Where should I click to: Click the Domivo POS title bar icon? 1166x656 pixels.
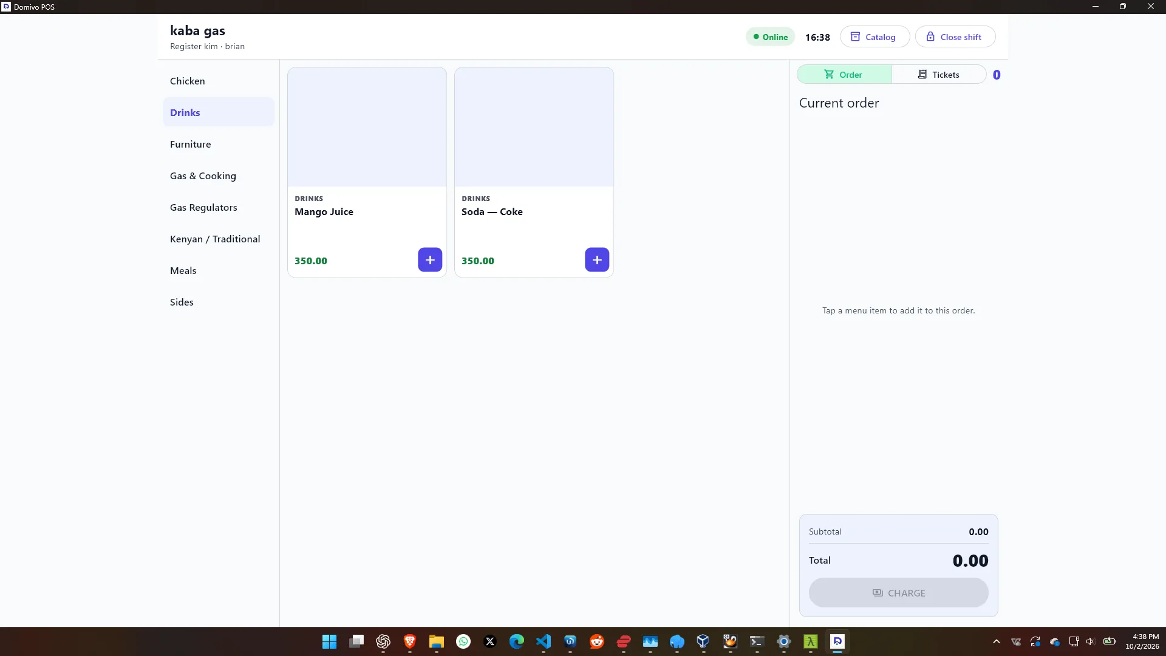click(x=6, y=7)
